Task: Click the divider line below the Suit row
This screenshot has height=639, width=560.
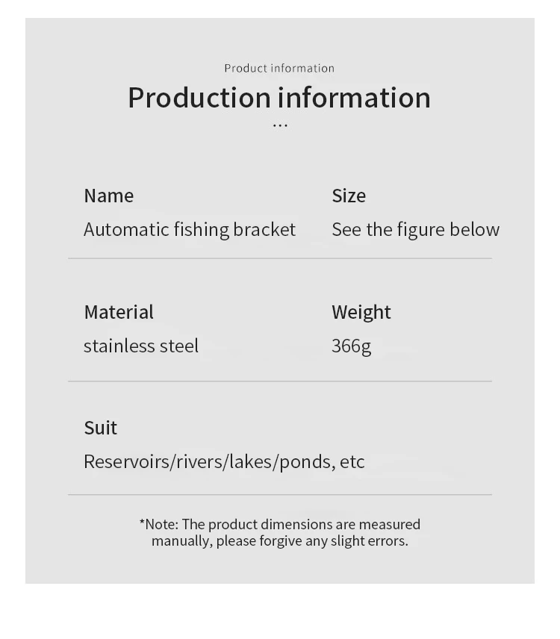Action: coord(280,494)
